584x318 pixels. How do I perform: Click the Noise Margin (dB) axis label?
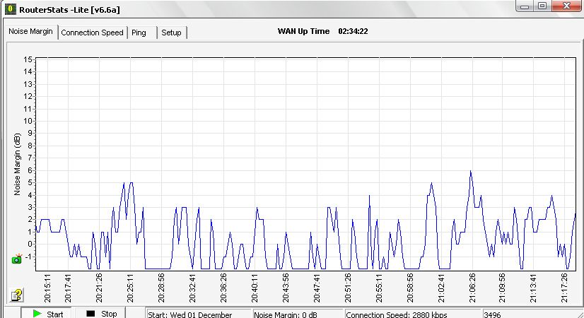(18, 164)
